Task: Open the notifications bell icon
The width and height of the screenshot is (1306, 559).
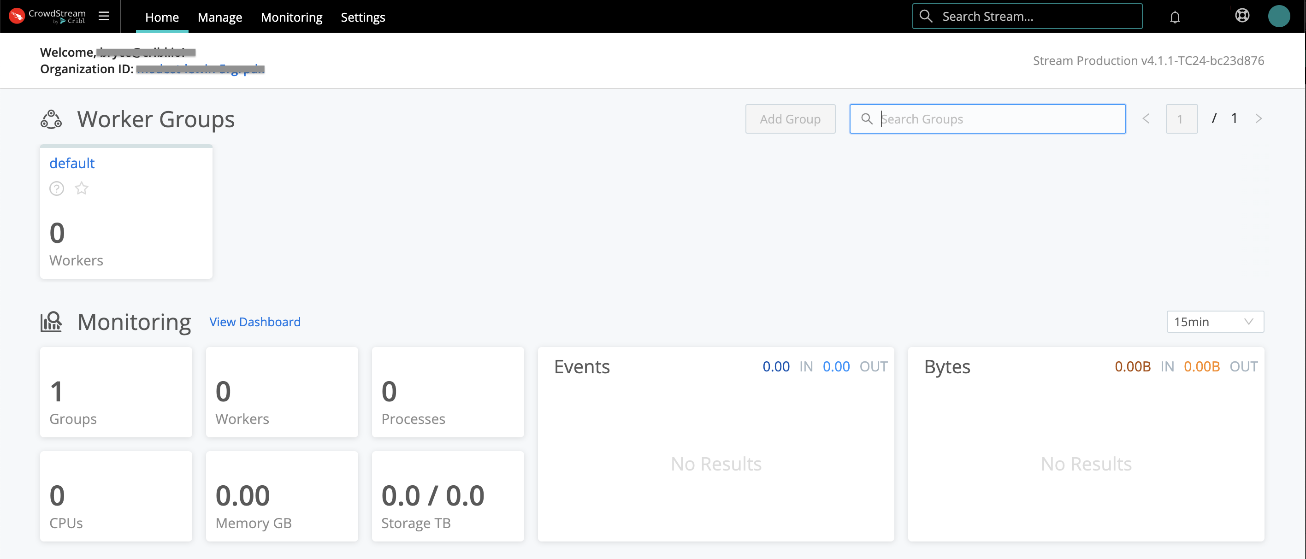Action: (x=1175, y=17)
